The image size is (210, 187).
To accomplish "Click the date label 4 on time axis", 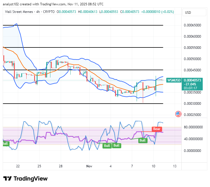I will 111,166.
